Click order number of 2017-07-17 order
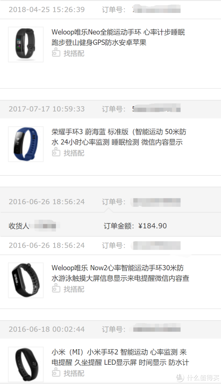 [156, 109]
